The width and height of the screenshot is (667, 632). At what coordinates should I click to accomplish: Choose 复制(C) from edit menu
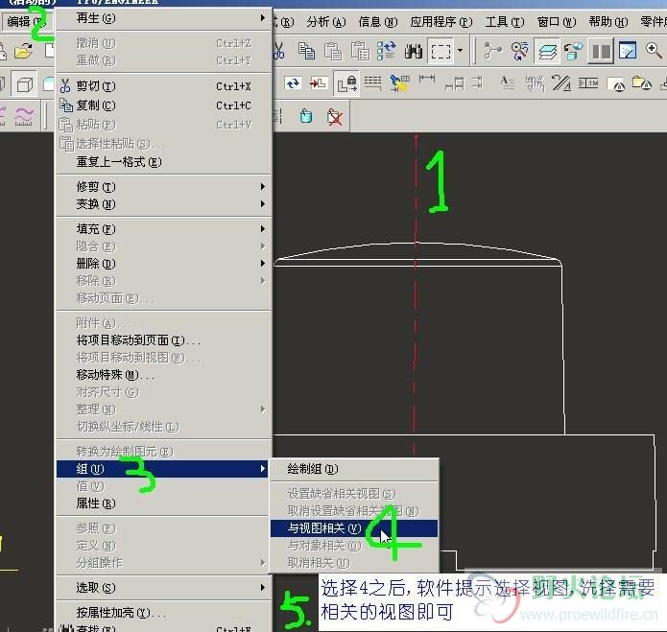pyautogui.click(x=163, y=105)
